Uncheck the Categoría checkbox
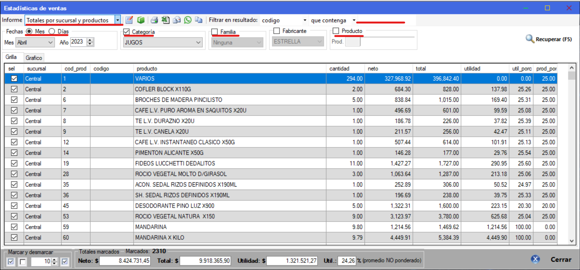This screenshot has height=270, width=580. click(x=127, y=32)
